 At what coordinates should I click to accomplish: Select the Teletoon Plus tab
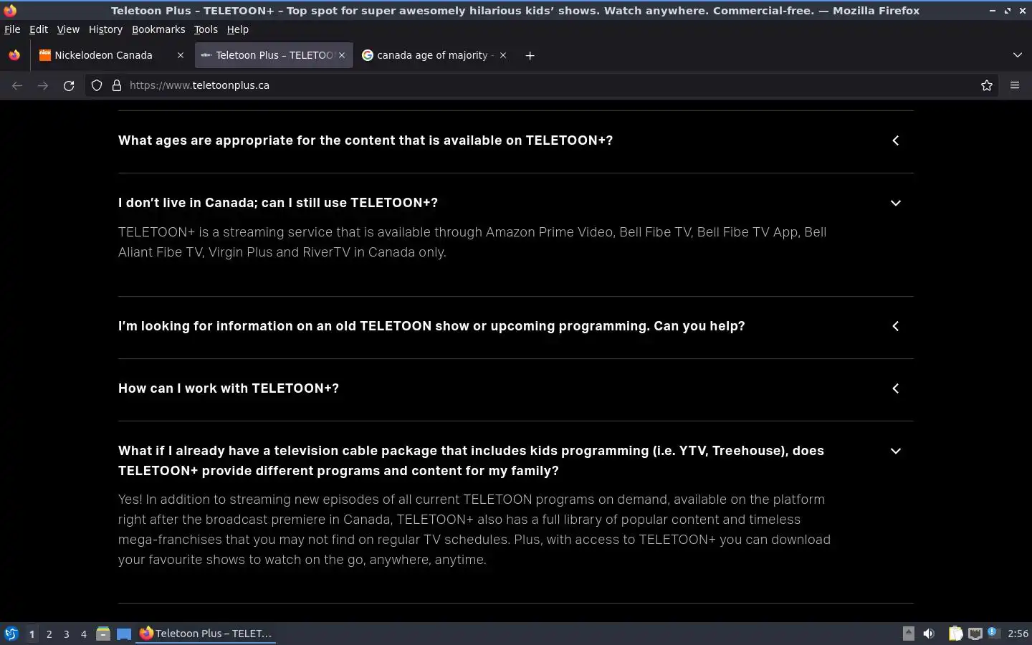(x=274, y=55)
